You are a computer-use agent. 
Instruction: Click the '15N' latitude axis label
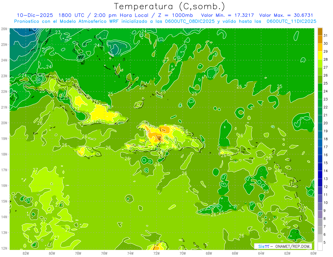(x=4, y=201)
